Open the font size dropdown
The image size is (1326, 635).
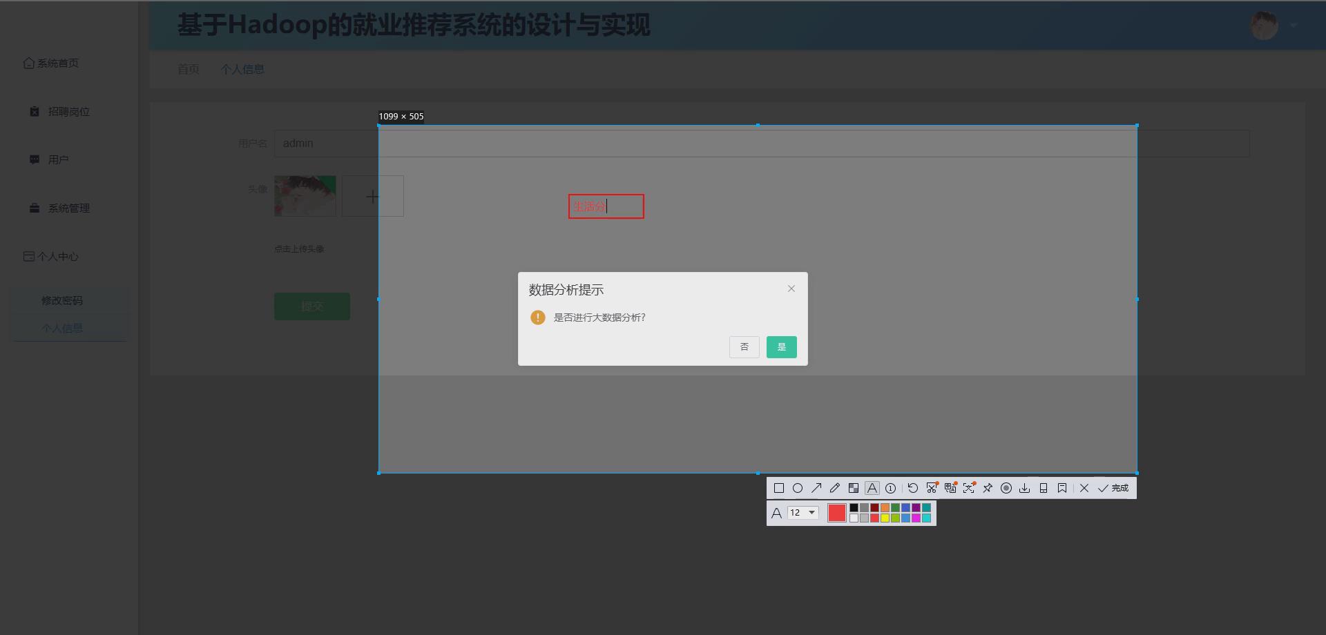tap(803, 512)
